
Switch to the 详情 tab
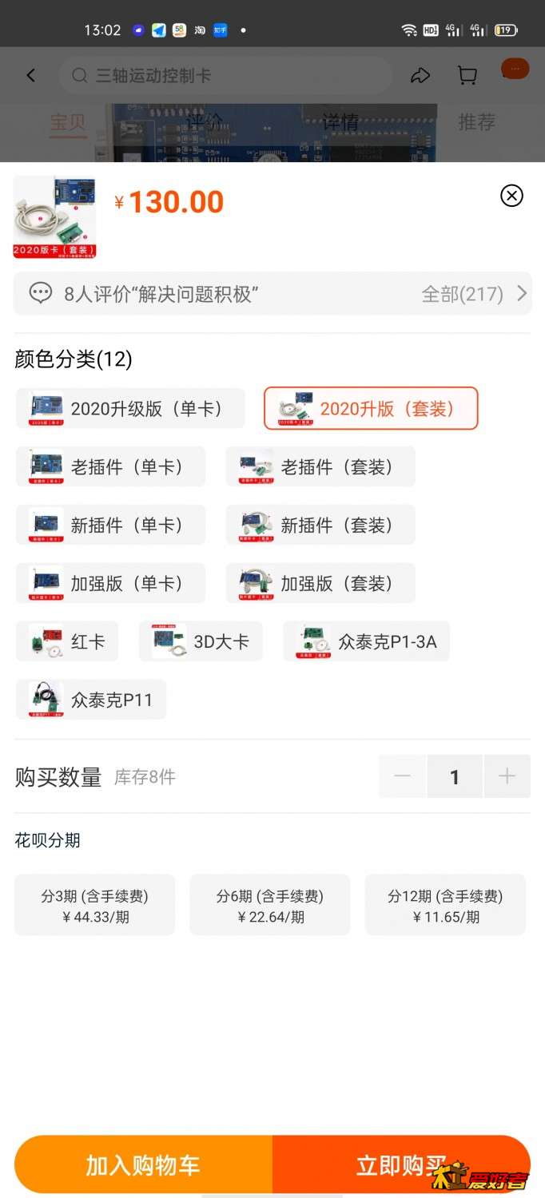point(340,122)
